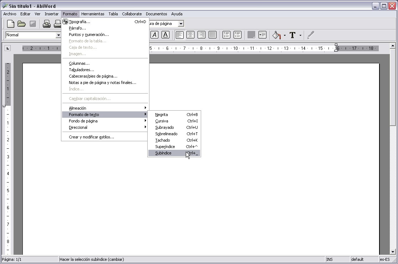Open the Ver menu
The width and height of the screenshot is (398, 264).
click(x=37, y=14)
